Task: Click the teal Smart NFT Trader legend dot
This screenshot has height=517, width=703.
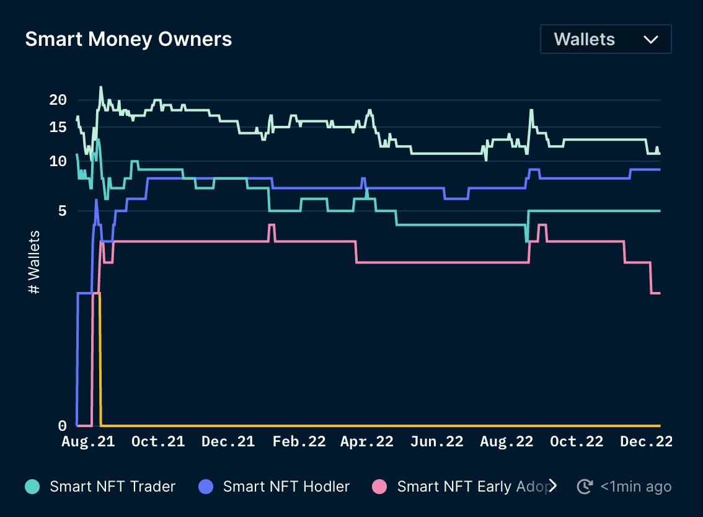Action: point(32,487)
